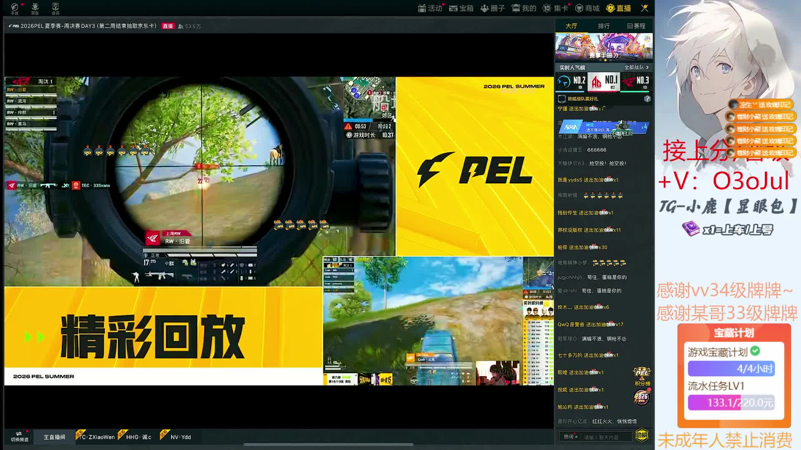Click the horizontal scrollbar below the stream tabs
This screenshot has height=450, width=801.
[328, 445]
